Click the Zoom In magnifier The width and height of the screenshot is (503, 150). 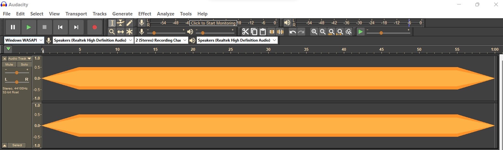[x=314, y=32]
